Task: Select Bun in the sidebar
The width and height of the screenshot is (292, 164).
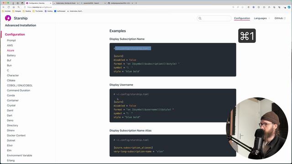Action: coord(9,66)
